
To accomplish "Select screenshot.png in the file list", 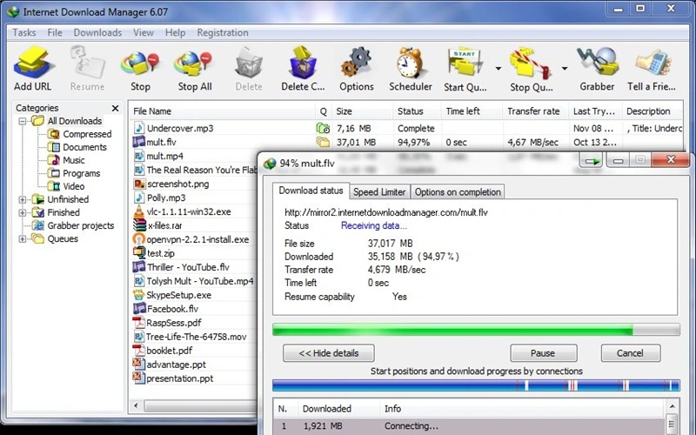I will pyautogui.click(x=178, y=184).
